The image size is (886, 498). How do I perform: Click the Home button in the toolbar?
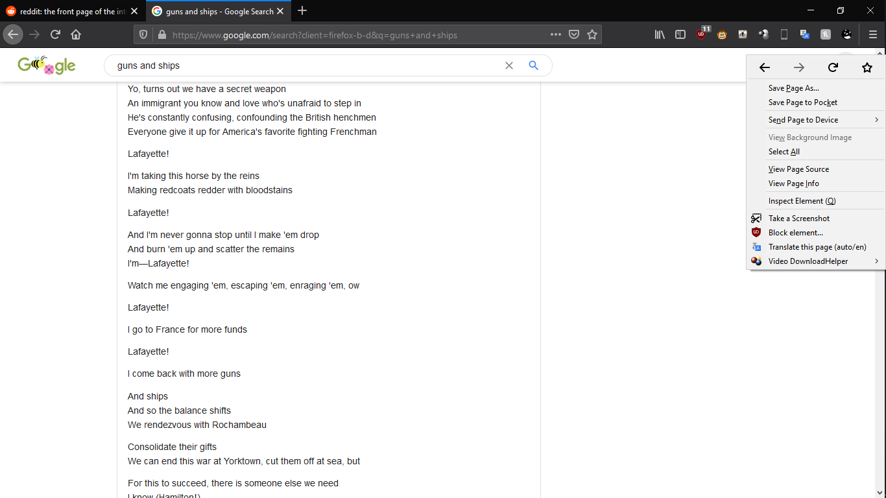point(76,35)
